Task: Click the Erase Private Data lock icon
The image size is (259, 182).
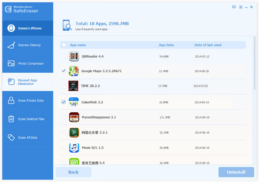Action: [x=11, y=100]
